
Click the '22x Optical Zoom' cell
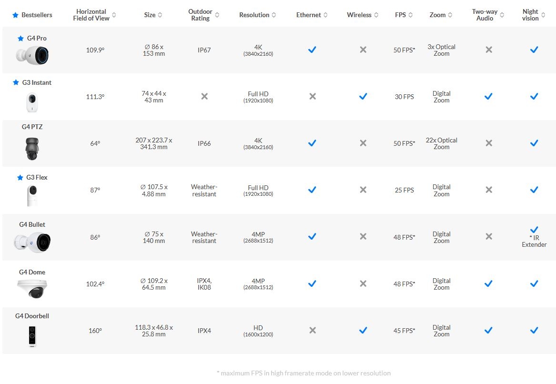coord(442,143)
